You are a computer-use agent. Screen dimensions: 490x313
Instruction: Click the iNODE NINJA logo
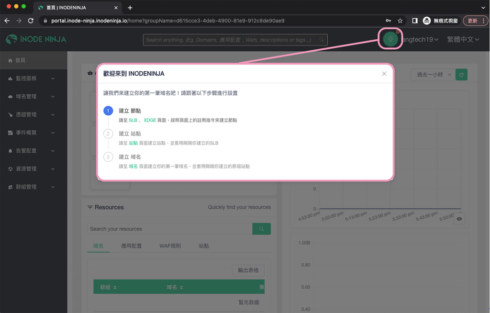[x=36, y=39]
